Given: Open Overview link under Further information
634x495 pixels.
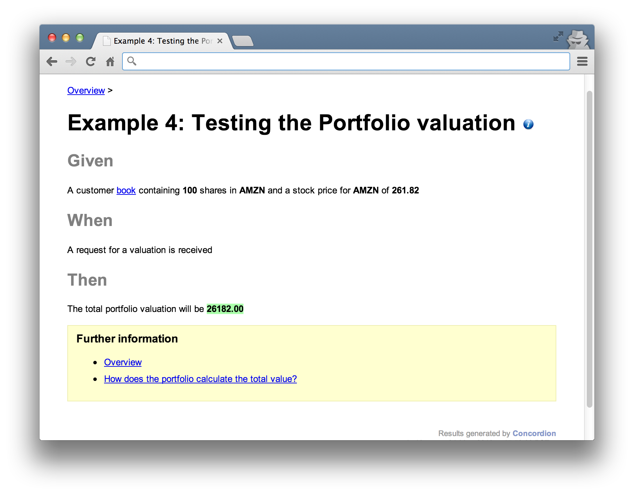Looking at the screenshot, I should pyautogui.click(x=123, y=362).
